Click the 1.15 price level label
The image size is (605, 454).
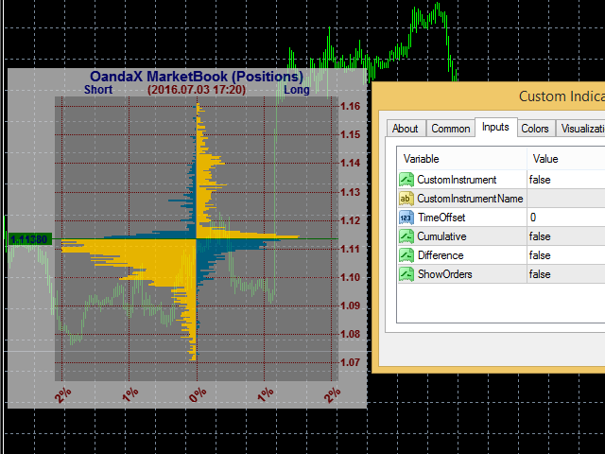pyautogui.click(x=351, y=134)
